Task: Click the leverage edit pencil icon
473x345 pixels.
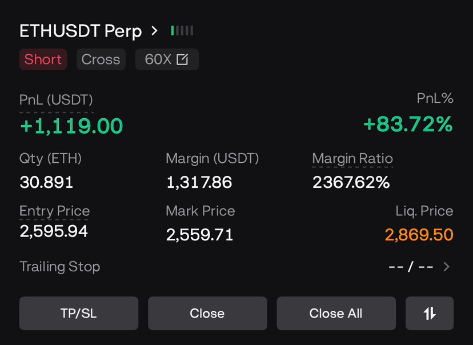Action: click(x=182, y=59)
